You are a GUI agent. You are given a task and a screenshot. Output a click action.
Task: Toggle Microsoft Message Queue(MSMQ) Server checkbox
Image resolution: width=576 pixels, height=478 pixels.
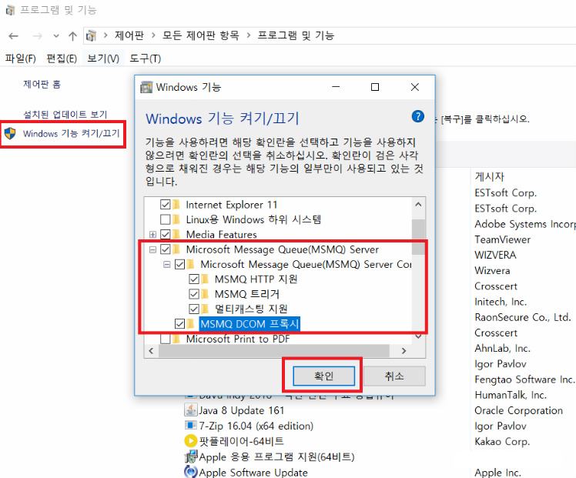point(166,249)
